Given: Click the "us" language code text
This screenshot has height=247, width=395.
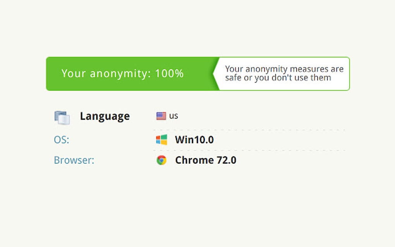Looking at the screenshot, I should point(173,116).
